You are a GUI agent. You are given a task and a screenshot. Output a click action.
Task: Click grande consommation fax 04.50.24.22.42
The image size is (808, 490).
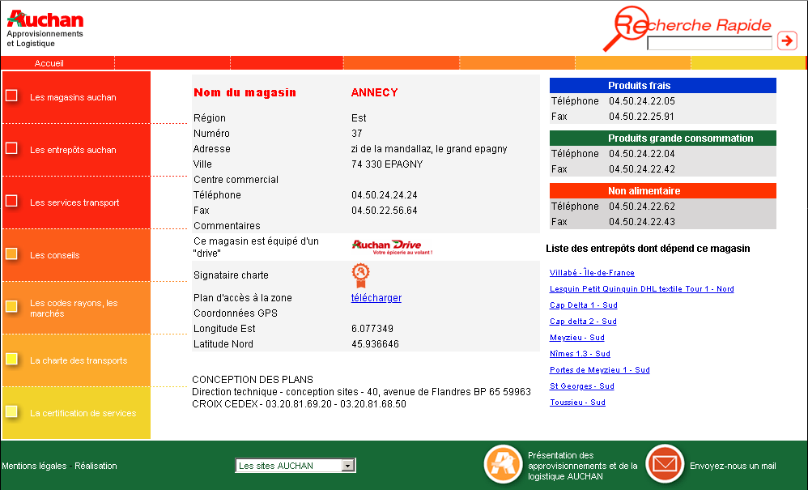point(642,169)
